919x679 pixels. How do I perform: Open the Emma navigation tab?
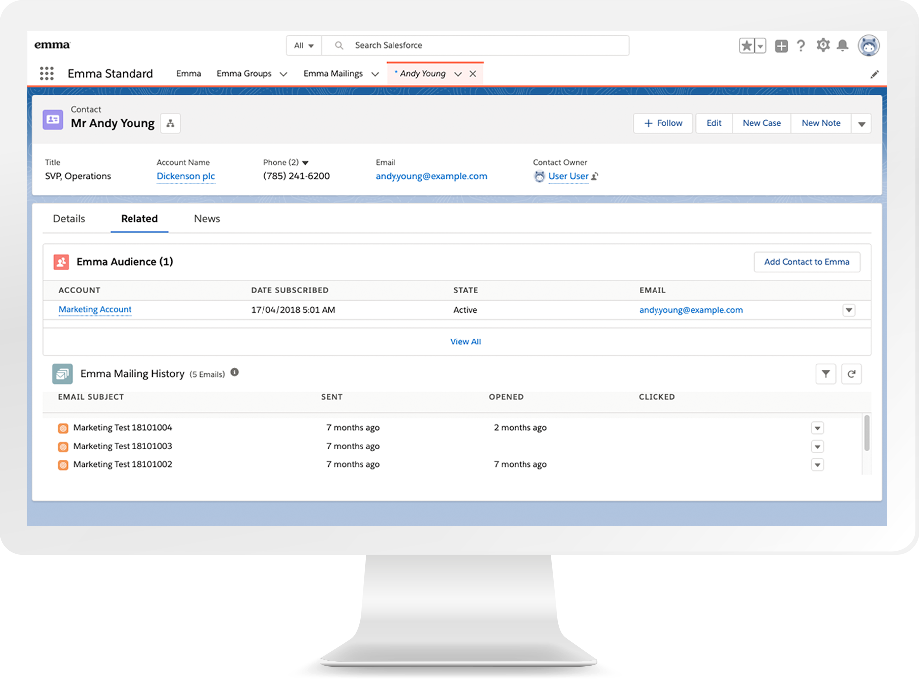(189, 73)
